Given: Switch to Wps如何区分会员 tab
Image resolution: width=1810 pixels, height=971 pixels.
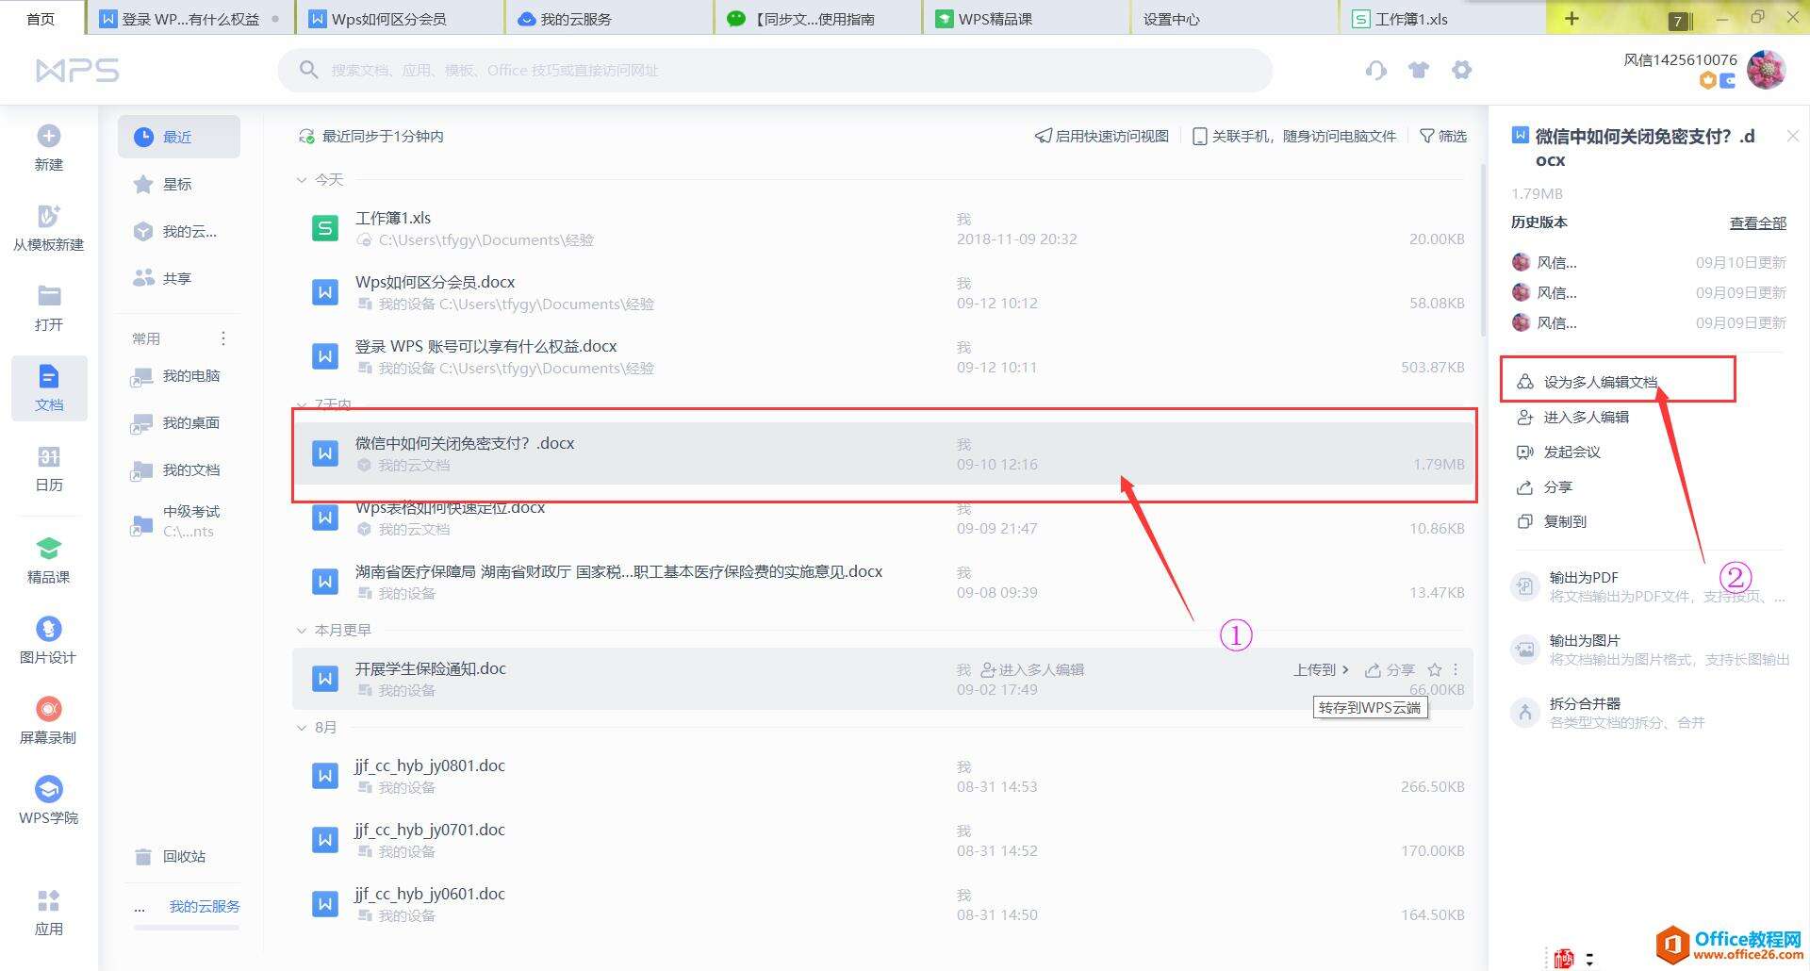Looking at the screenshot, I should [x=399, y=19].
